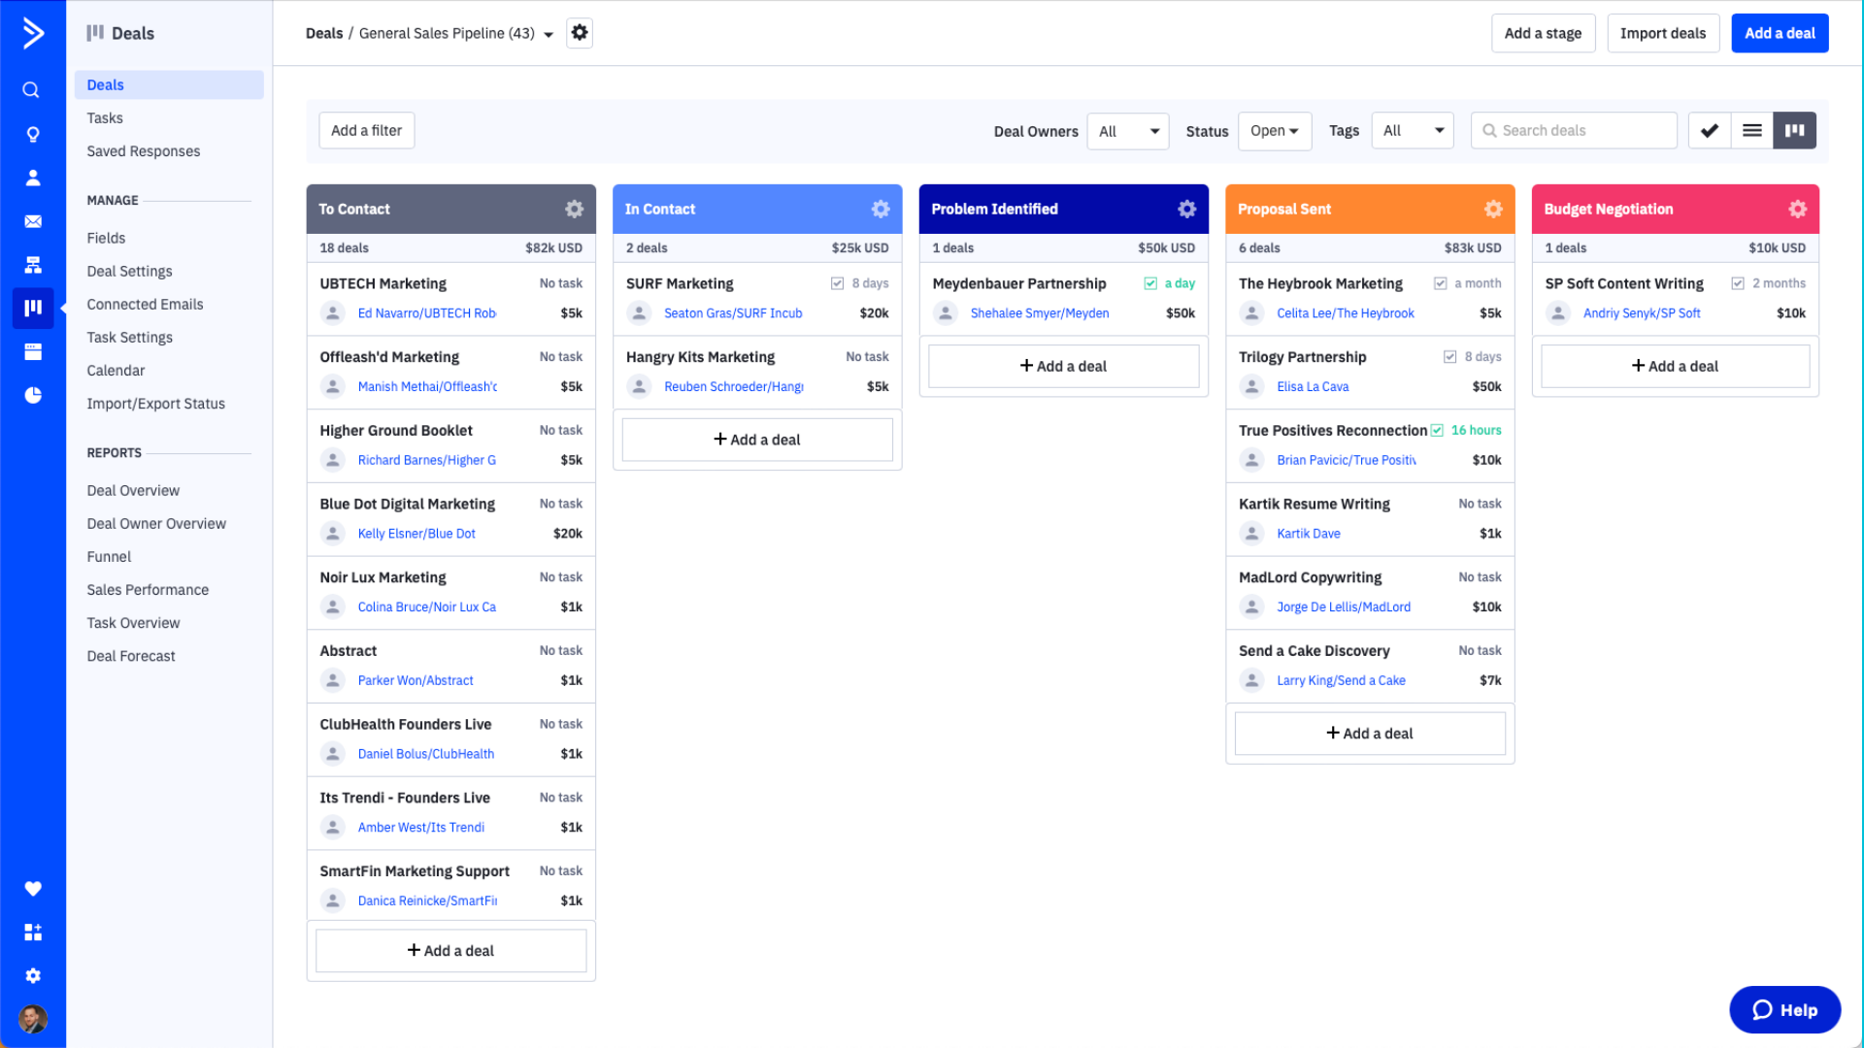Mark the SURF Marketing task checkbox complete

pos(837,282)
